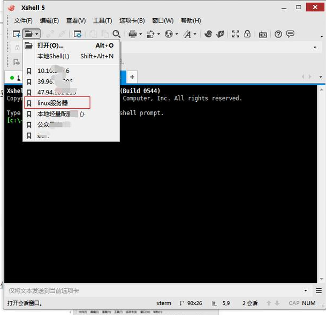Choose 打开(O)... from the dropdown list
326x315 pixels.
click(x=50, y=46)
